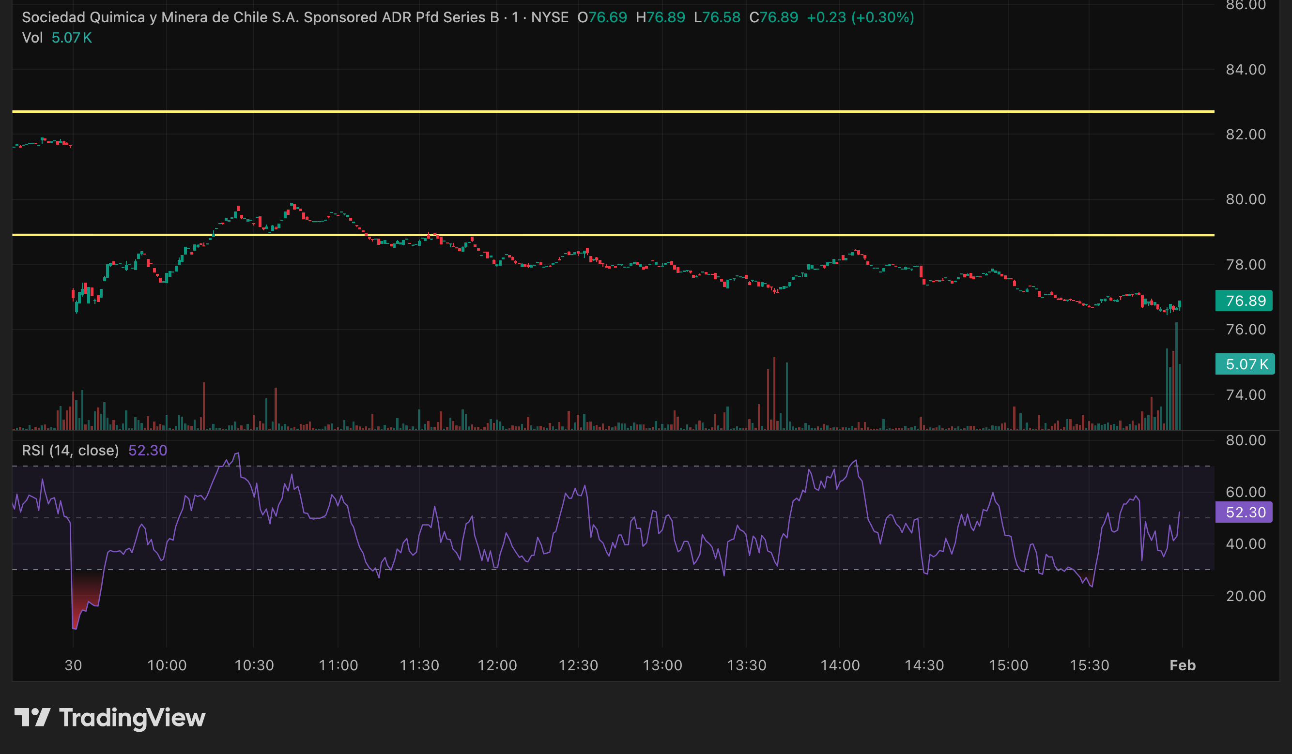
Task: Click the Sociedad Quimica y Minera symbol title
Action: [260, 17]
